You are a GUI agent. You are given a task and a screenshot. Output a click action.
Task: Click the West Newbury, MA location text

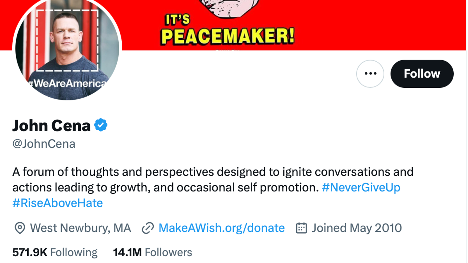[x=80, y=228]
